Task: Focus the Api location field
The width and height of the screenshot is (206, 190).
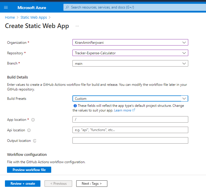Action: (130, 130)
